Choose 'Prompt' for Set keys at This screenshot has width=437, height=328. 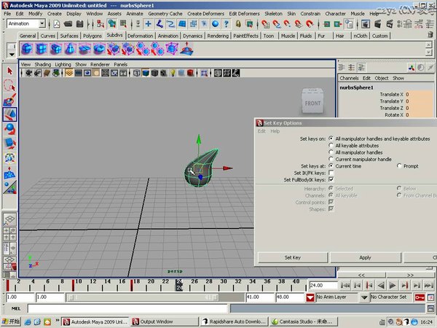399,166
